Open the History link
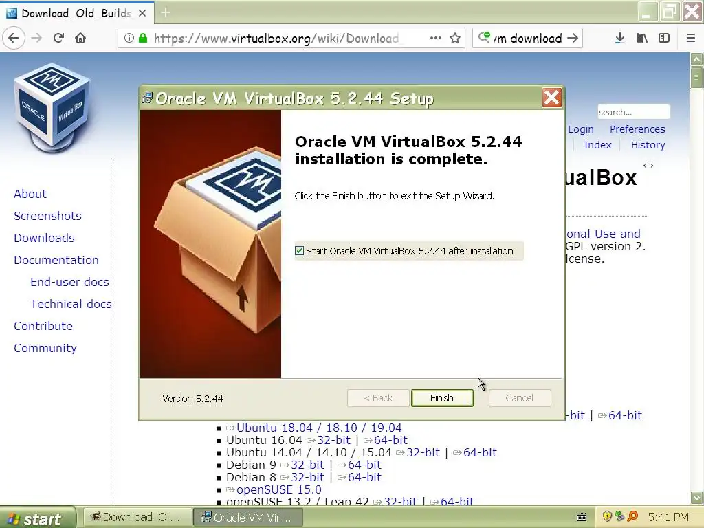Screen dimensions: 704x528 (648, 145)
